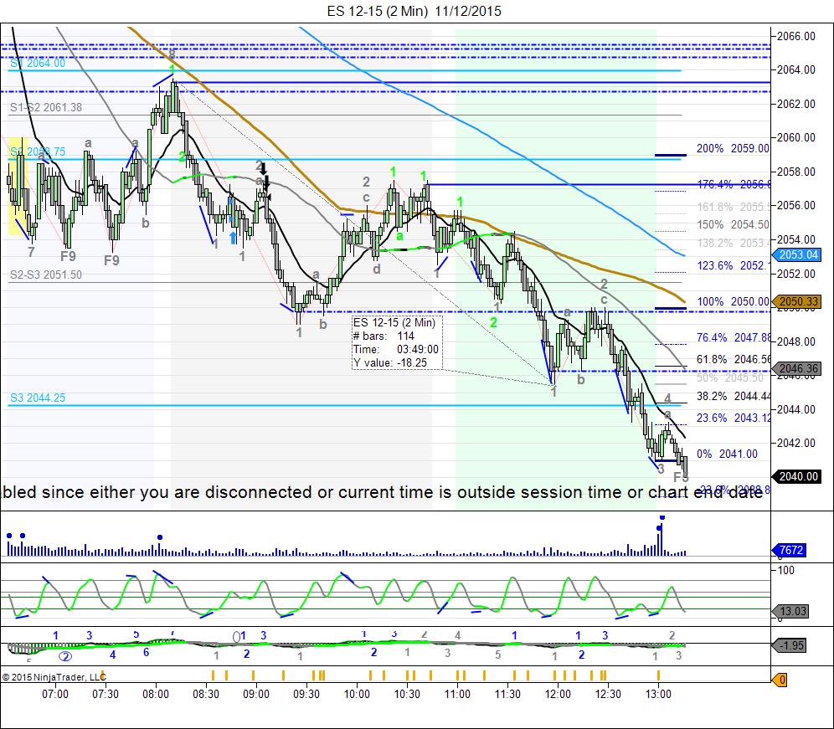Click the 08:30 time axis label

(206, 694)
